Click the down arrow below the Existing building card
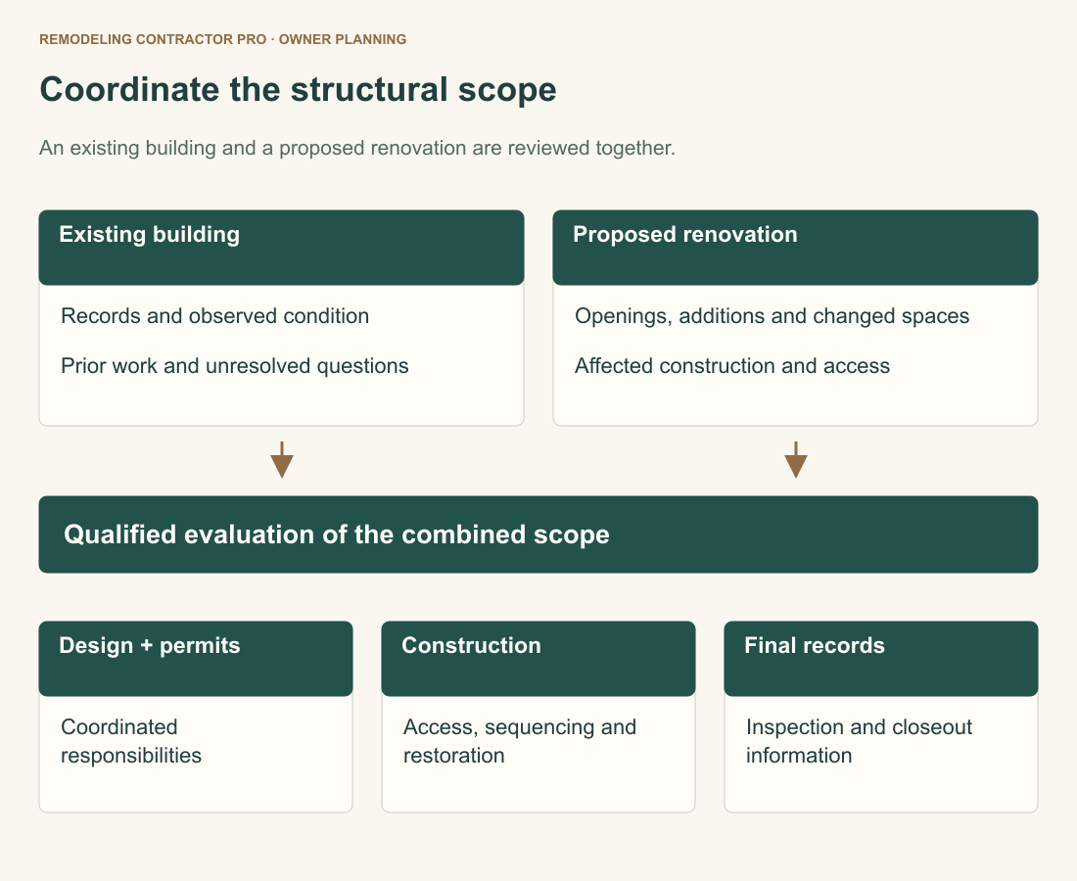The width and height of the screenshot is (1077, 881). tap(282, 460)
